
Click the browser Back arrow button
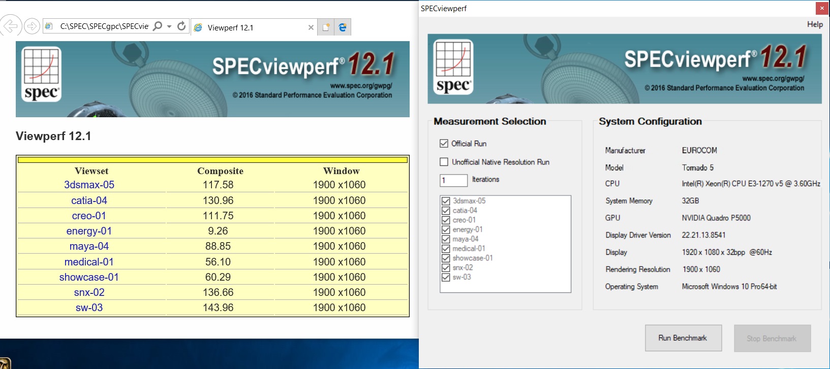click(10, 26)
